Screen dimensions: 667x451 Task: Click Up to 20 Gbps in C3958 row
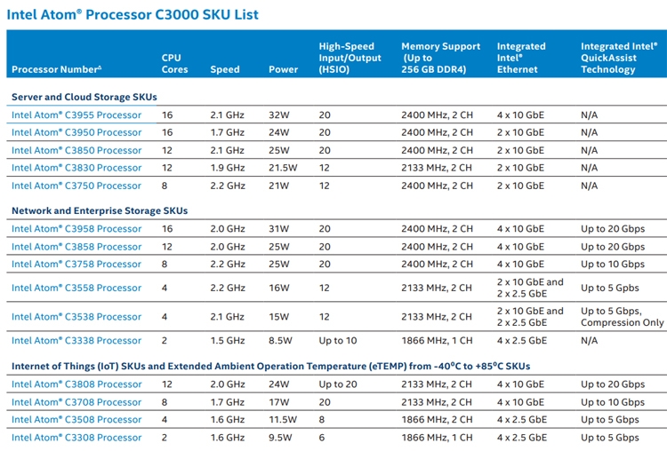pos(613,229)
